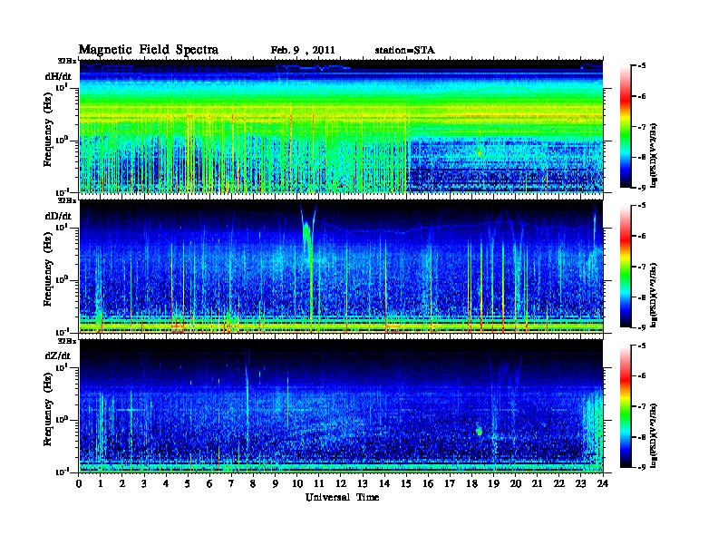This screenshot has width=718, height=555.
Task: Click hour 2 on the Universal Time axis
Action: 122,484
